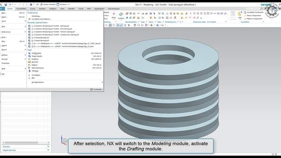Choose Open... in the File menu
The image size is (281, 158).
(x=13, y=17)
